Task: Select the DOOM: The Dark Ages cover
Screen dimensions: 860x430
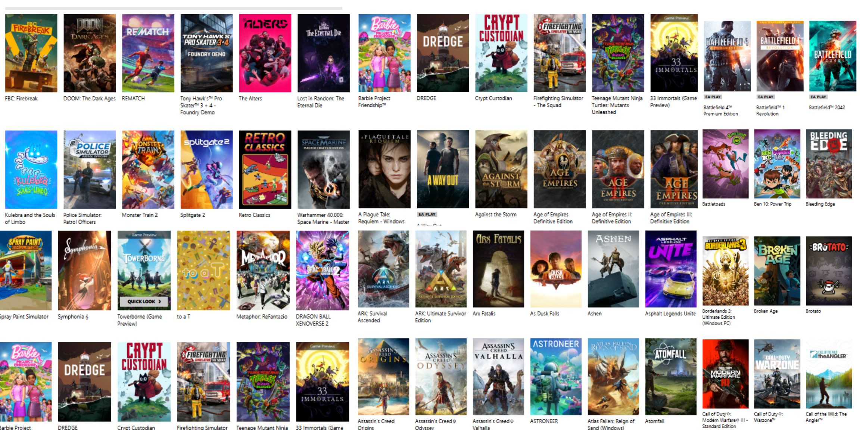Action: (90, 53)
